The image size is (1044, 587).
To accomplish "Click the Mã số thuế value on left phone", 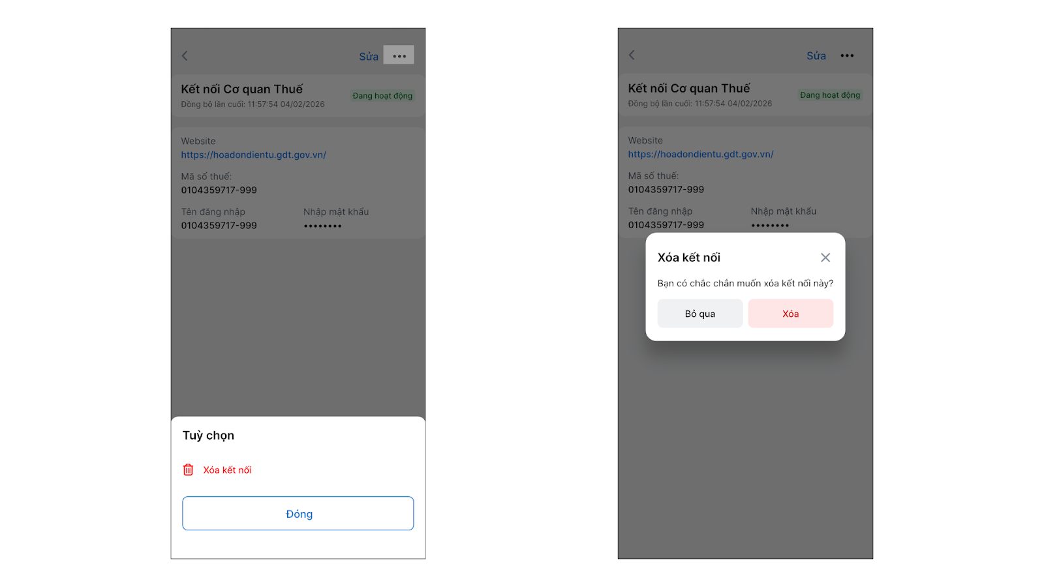I will point(219,190).
